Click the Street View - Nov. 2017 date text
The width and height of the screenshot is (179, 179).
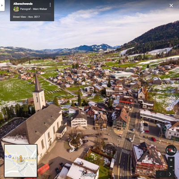coord(26,17)
